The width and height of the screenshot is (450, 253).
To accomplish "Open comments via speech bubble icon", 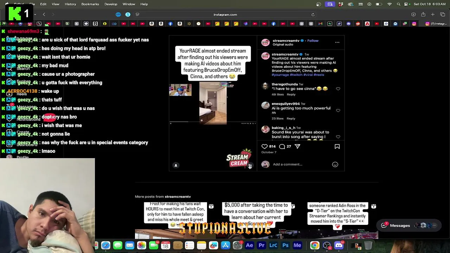I will pos(282,147).
